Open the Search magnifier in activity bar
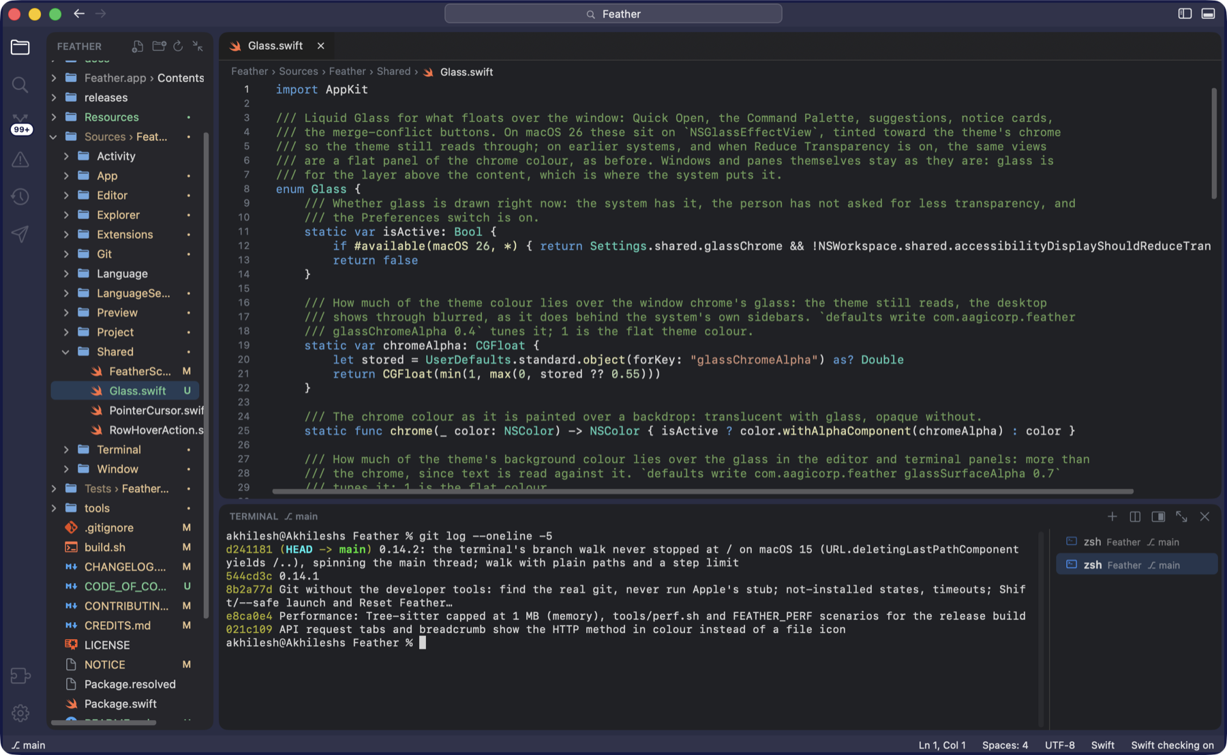 click(x=20, y=85)
